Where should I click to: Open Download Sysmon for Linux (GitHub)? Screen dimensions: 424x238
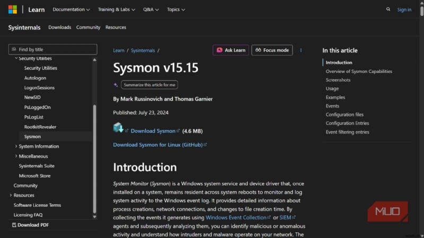pos(158,145)
